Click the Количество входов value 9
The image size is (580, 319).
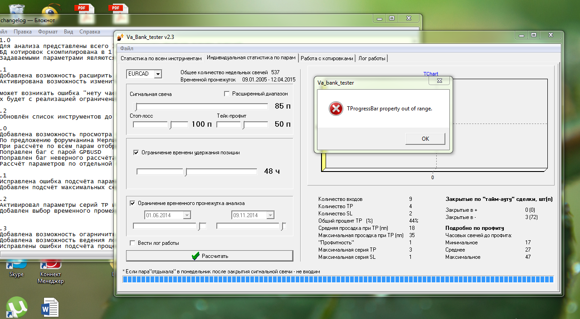click(410, 199)
